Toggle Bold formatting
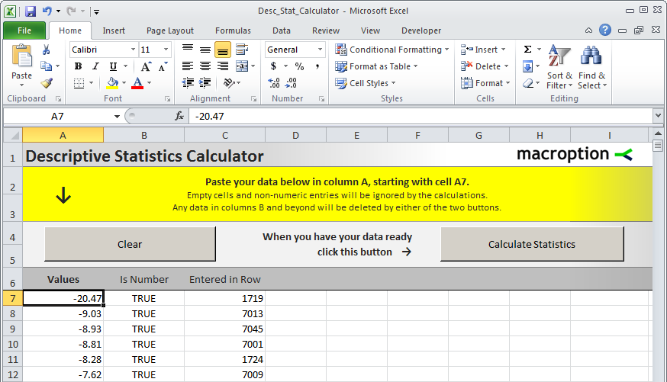667x382 pixels. [x=78, y=66]
